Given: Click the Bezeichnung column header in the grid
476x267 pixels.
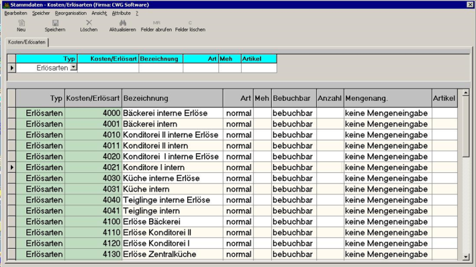Looking at the screenshot, I should click(x=172, y=98).
